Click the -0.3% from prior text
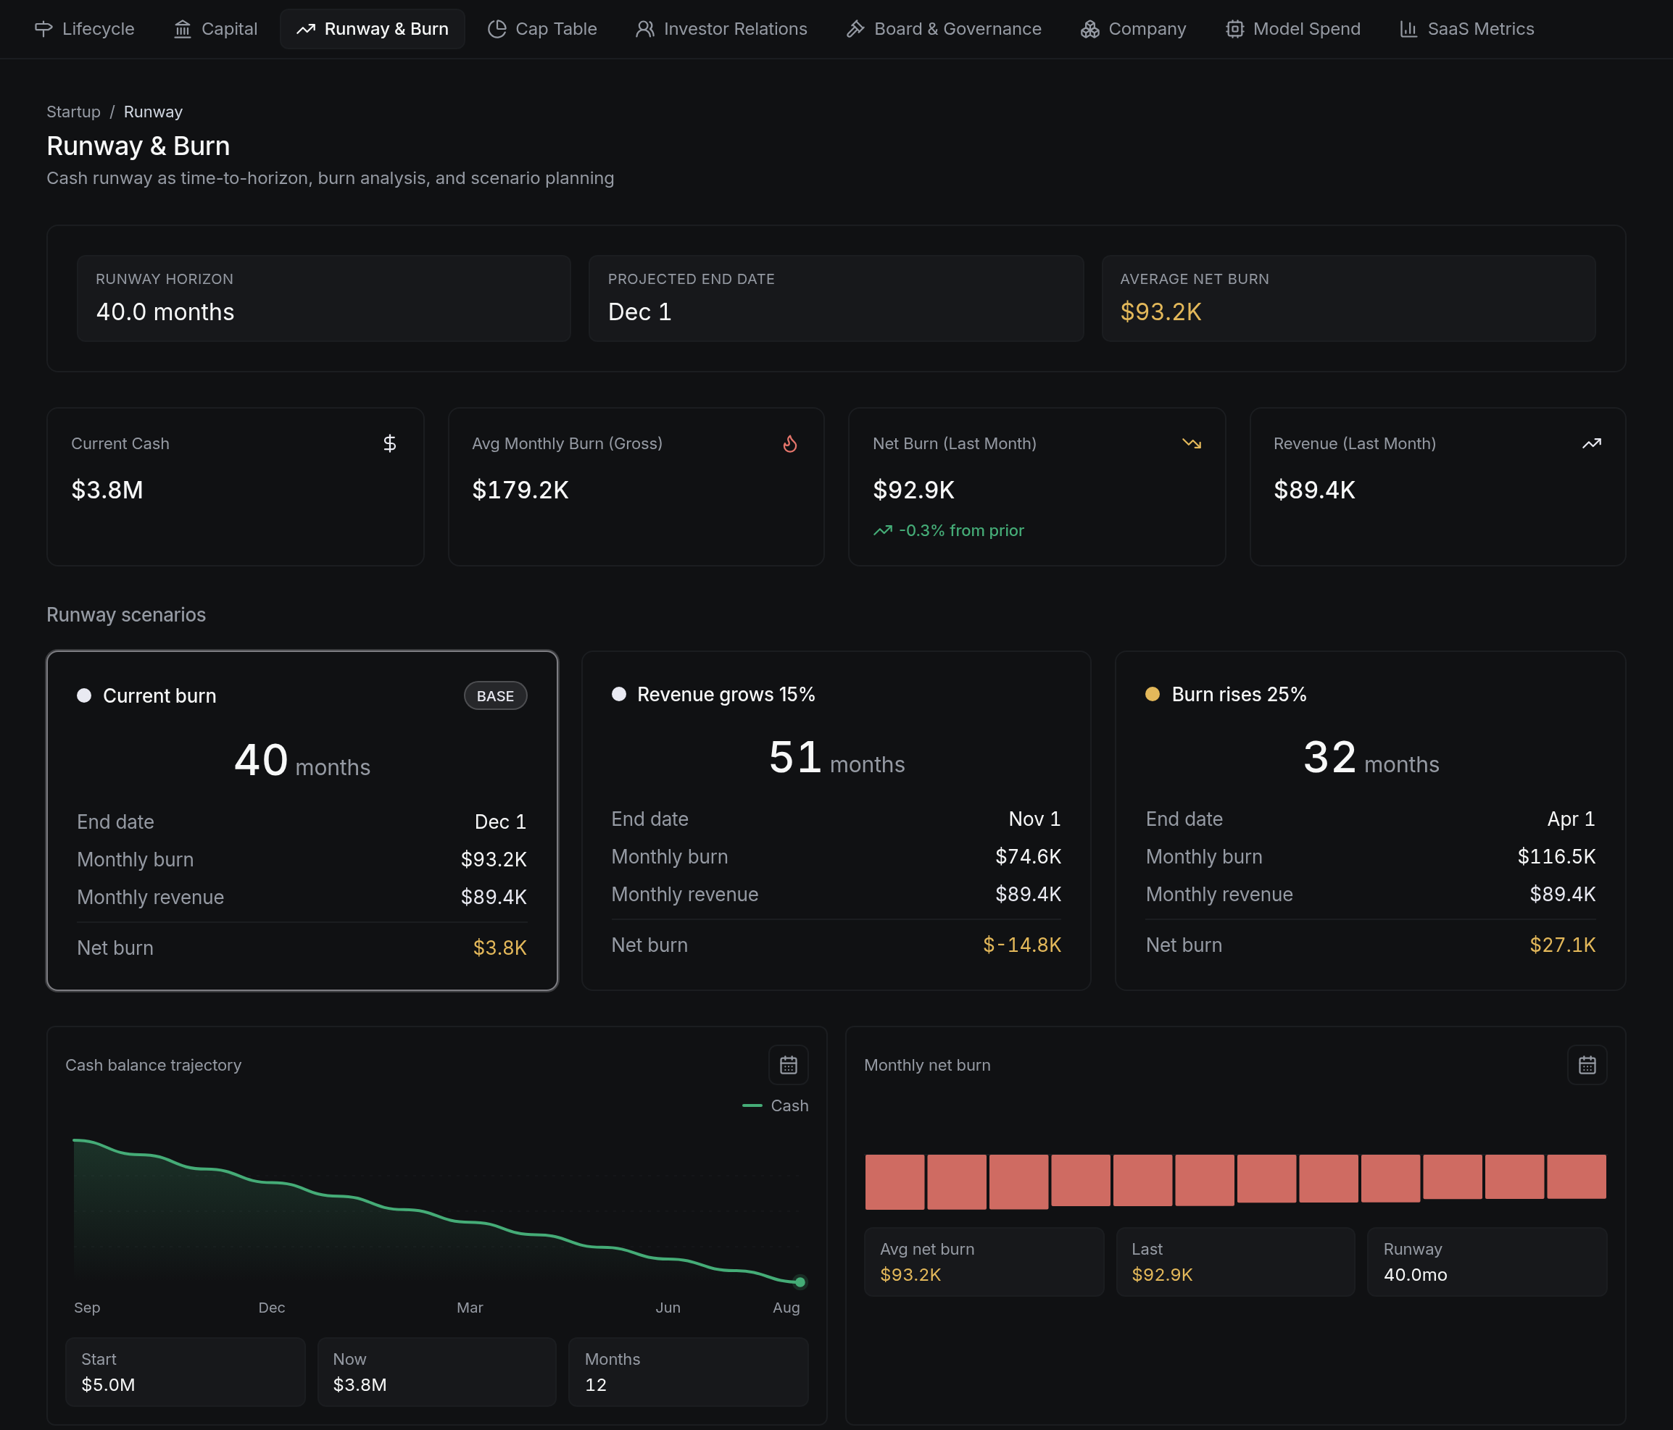This screenshot has height=1430, width=1673. (x=961, y=530)
